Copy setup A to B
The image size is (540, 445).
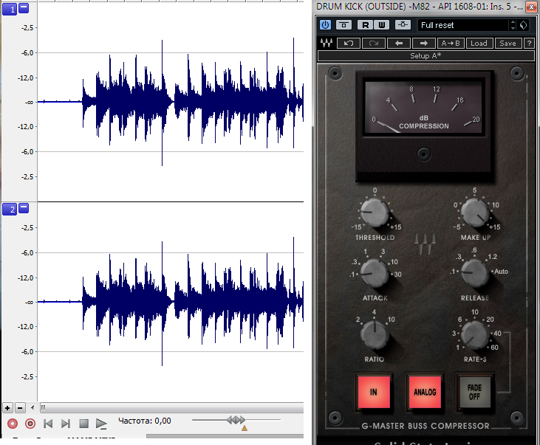coord(451,44)
